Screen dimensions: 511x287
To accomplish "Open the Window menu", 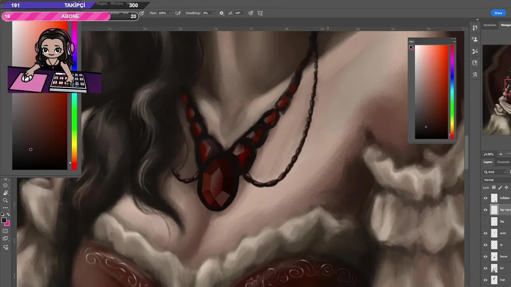I will coord(117,4).
